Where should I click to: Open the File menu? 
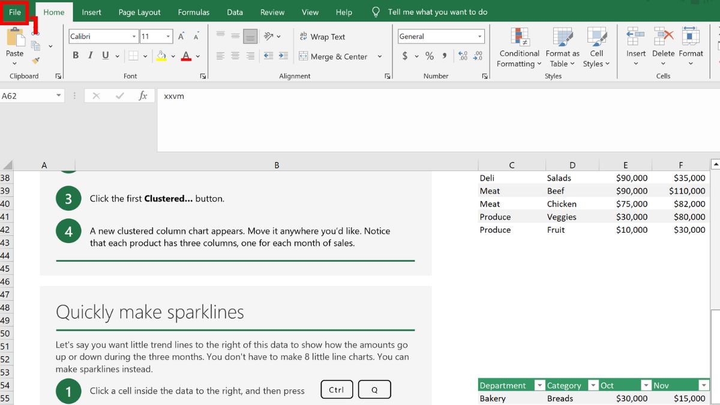14,12
